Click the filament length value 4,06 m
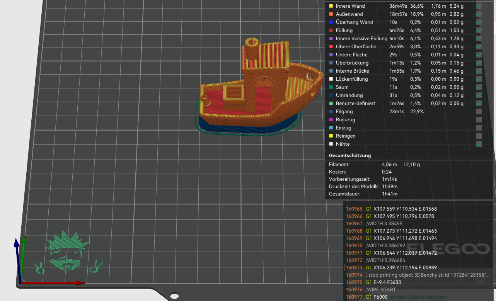This screenshot has height=301, width=496. click(x=389, y=165)
